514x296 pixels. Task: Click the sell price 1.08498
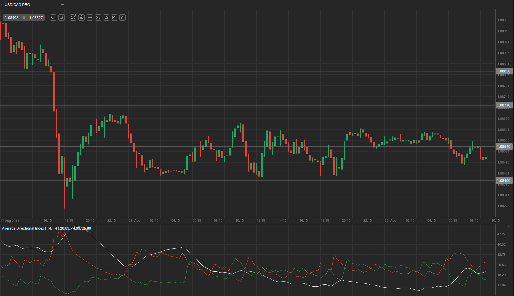pyautogui.click(x=12, y=18)
